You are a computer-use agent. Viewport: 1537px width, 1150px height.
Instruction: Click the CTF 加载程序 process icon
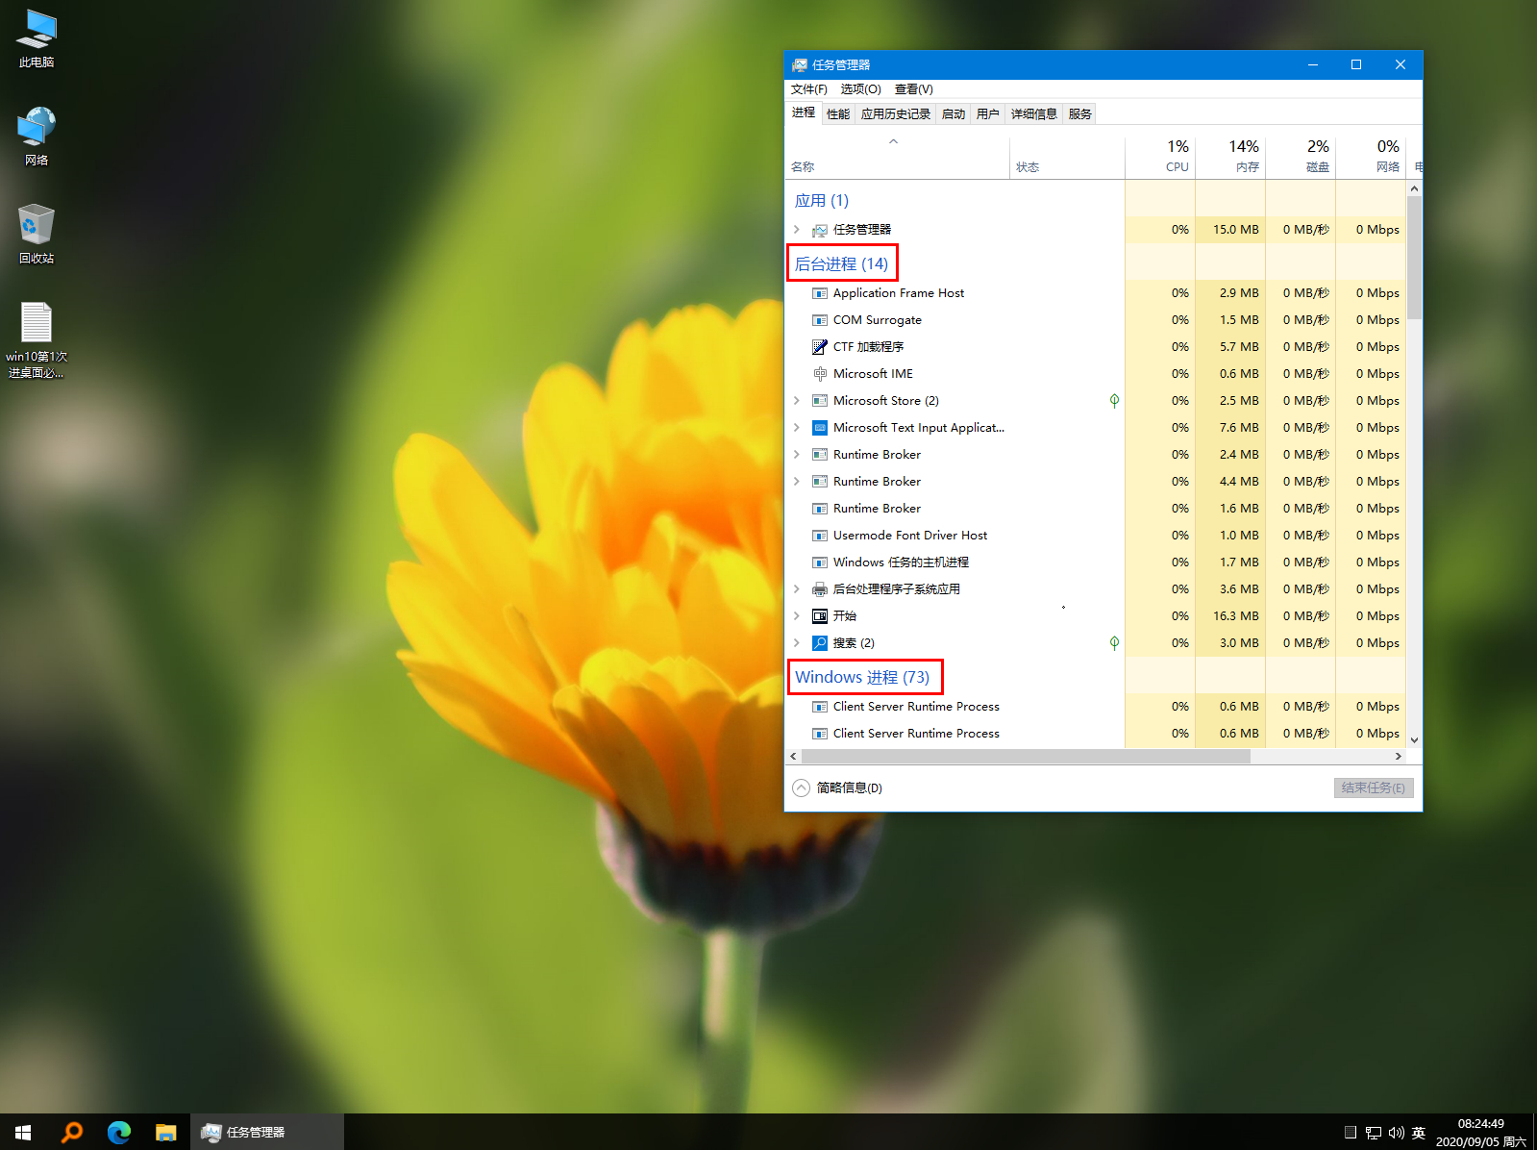819,347
